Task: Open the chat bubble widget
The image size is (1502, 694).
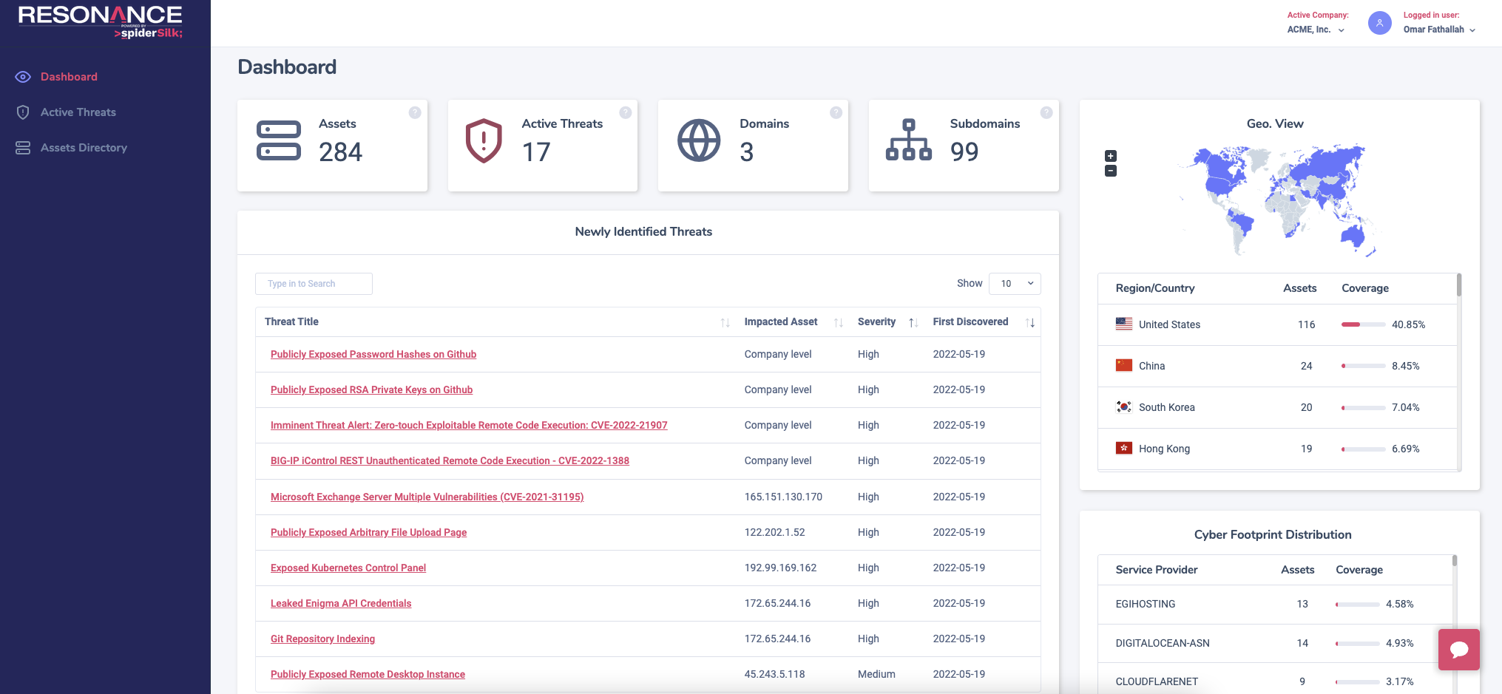Action: (x=1458, y=650)
